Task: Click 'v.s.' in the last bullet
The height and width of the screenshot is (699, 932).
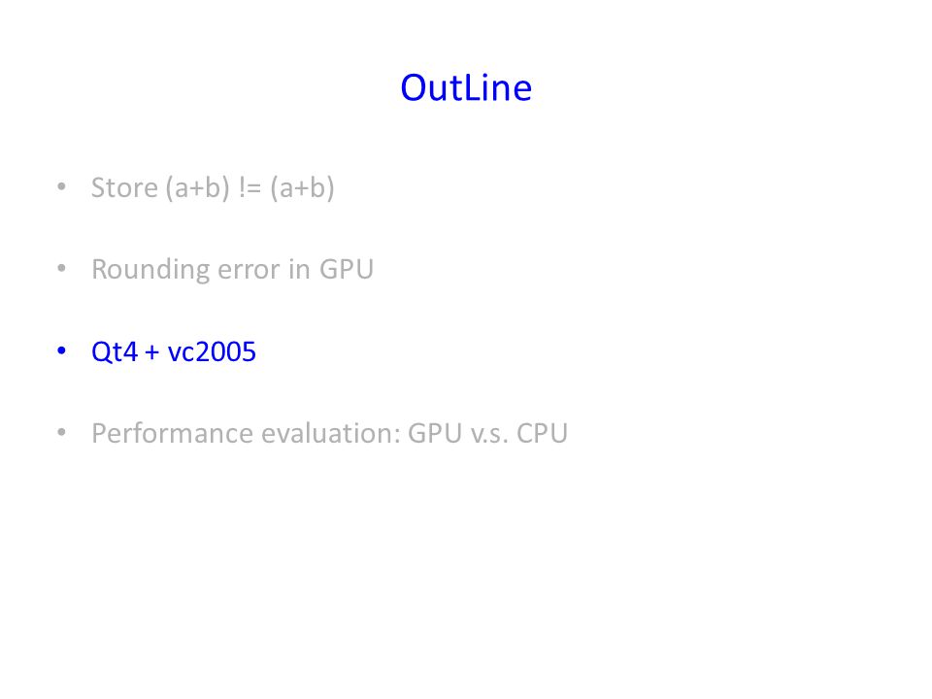Action: 489,435
